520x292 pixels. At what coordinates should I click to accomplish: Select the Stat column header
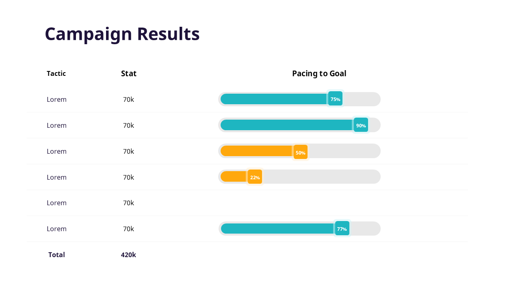point(129,73)
